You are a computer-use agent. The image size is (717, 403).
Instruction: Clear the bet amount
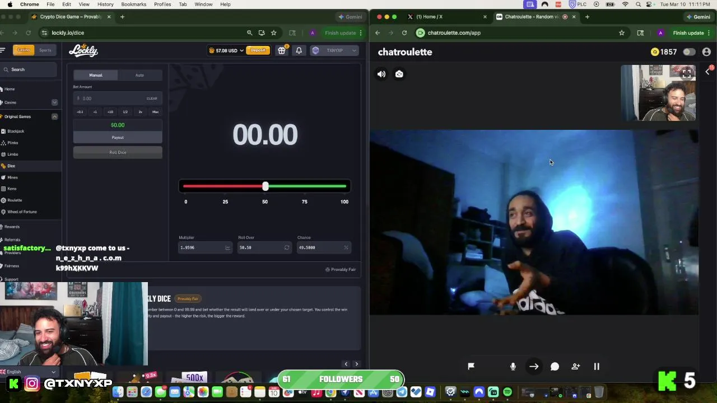click(152, 99)
